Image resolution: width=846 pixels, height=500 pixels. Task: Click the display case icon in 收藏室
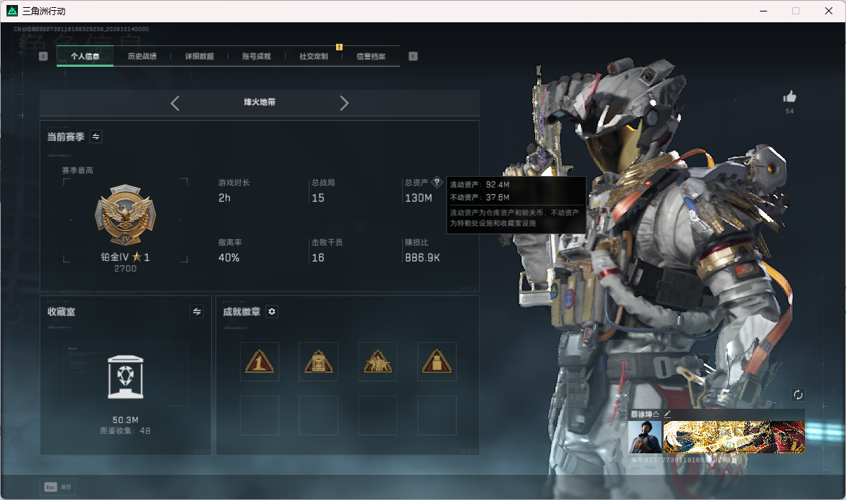point(126,376)
